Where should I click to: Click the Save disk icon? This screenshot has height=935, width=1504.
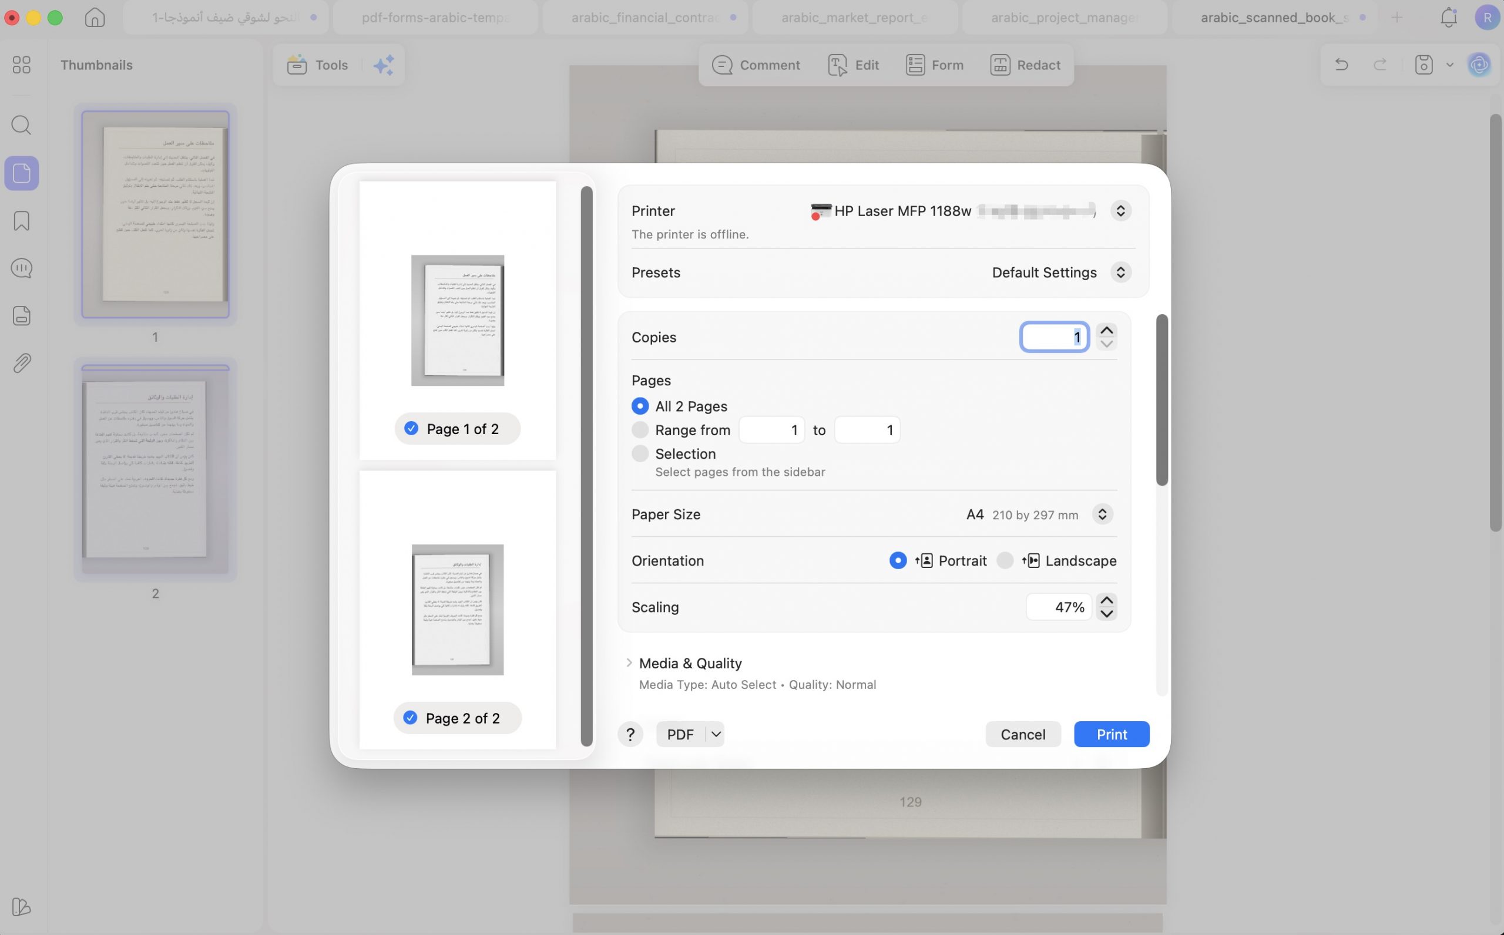[1424, 65]
